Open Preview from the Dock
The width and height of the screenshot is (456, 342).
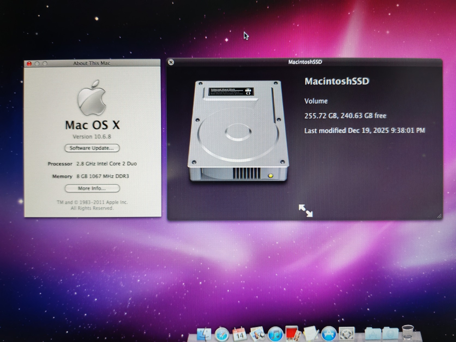(x=257, y=334)
